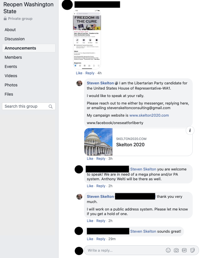201x258 pixels.
Task: Open the sticker picker in the reply box
Action: point(192,251)
